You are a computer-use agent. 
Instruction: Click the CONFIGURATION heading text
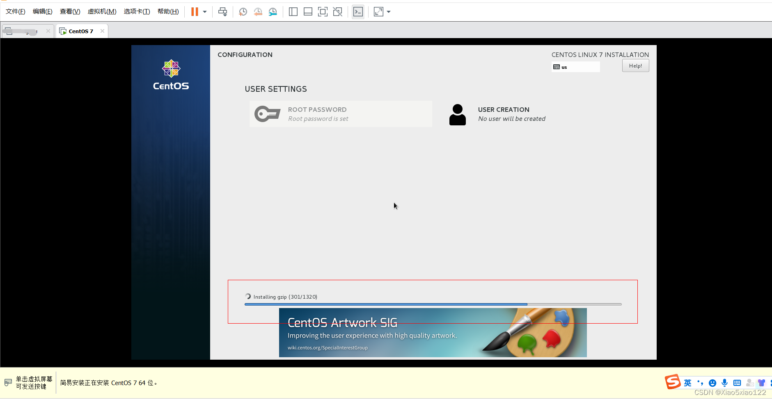click(x=245, y=55)
